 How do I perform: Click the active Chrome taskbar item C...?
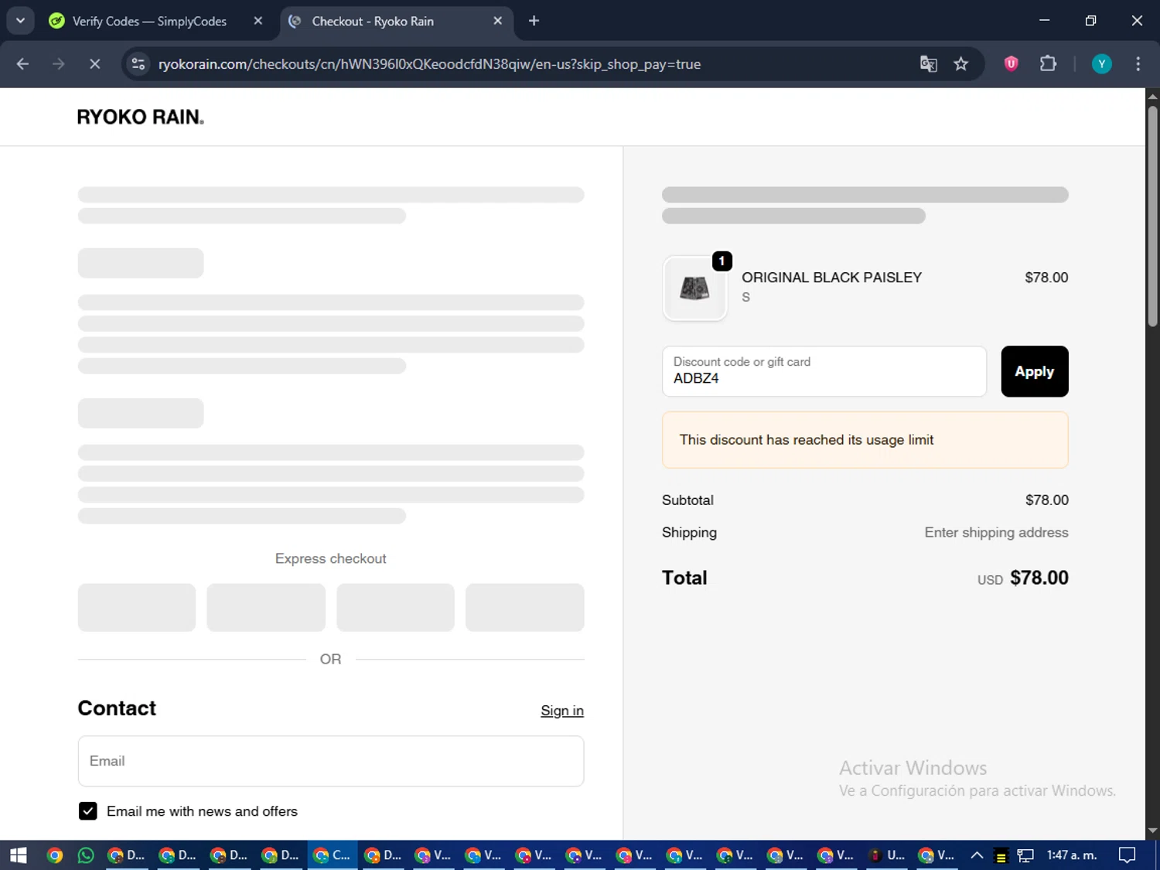click(333, 855)
